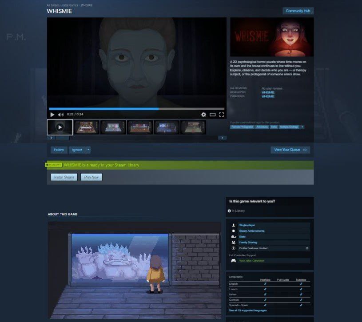Click the Steam Achievements icon
The image size is (362, 322).
point(233,231)
